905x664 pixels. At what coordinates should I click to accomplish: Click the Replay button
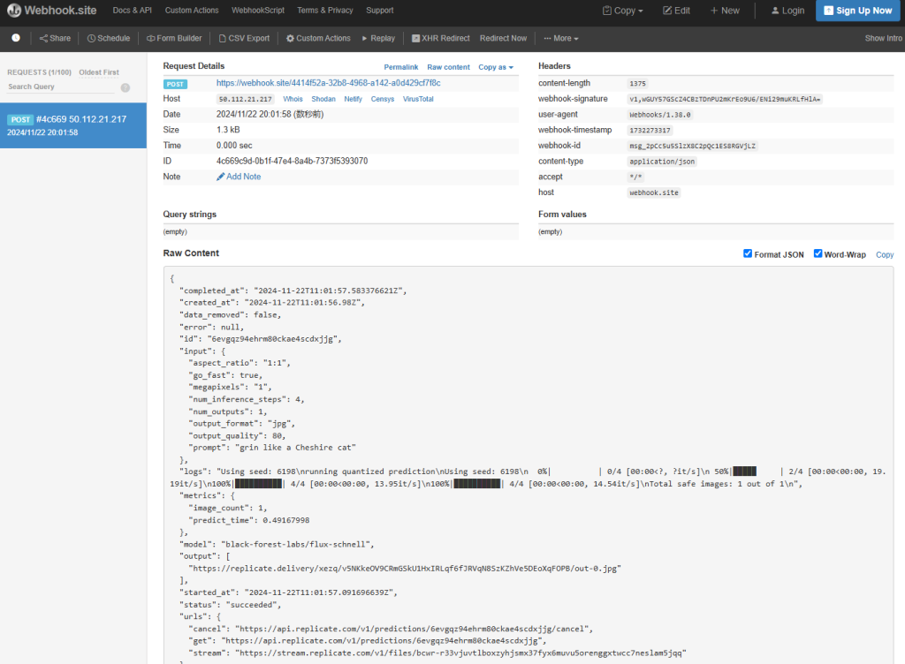click(x=378, y=39)
